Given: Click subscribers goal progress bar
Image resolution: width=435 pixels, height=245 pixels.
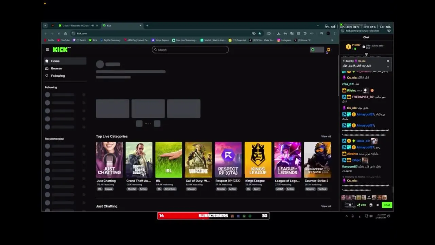Looking at the screenshot, I should [213, 216].
